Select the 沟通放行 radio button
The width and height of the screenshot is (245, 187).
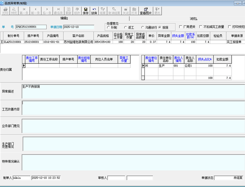point(143,28)
